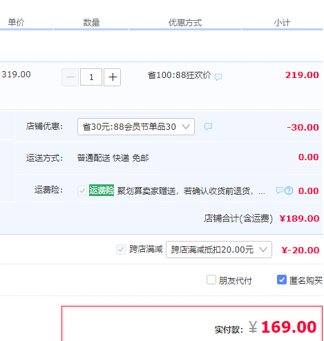This screenshot has height=341, width=324.
Task: Click the 优惠方式 column header
Action: tap(185, 23)
